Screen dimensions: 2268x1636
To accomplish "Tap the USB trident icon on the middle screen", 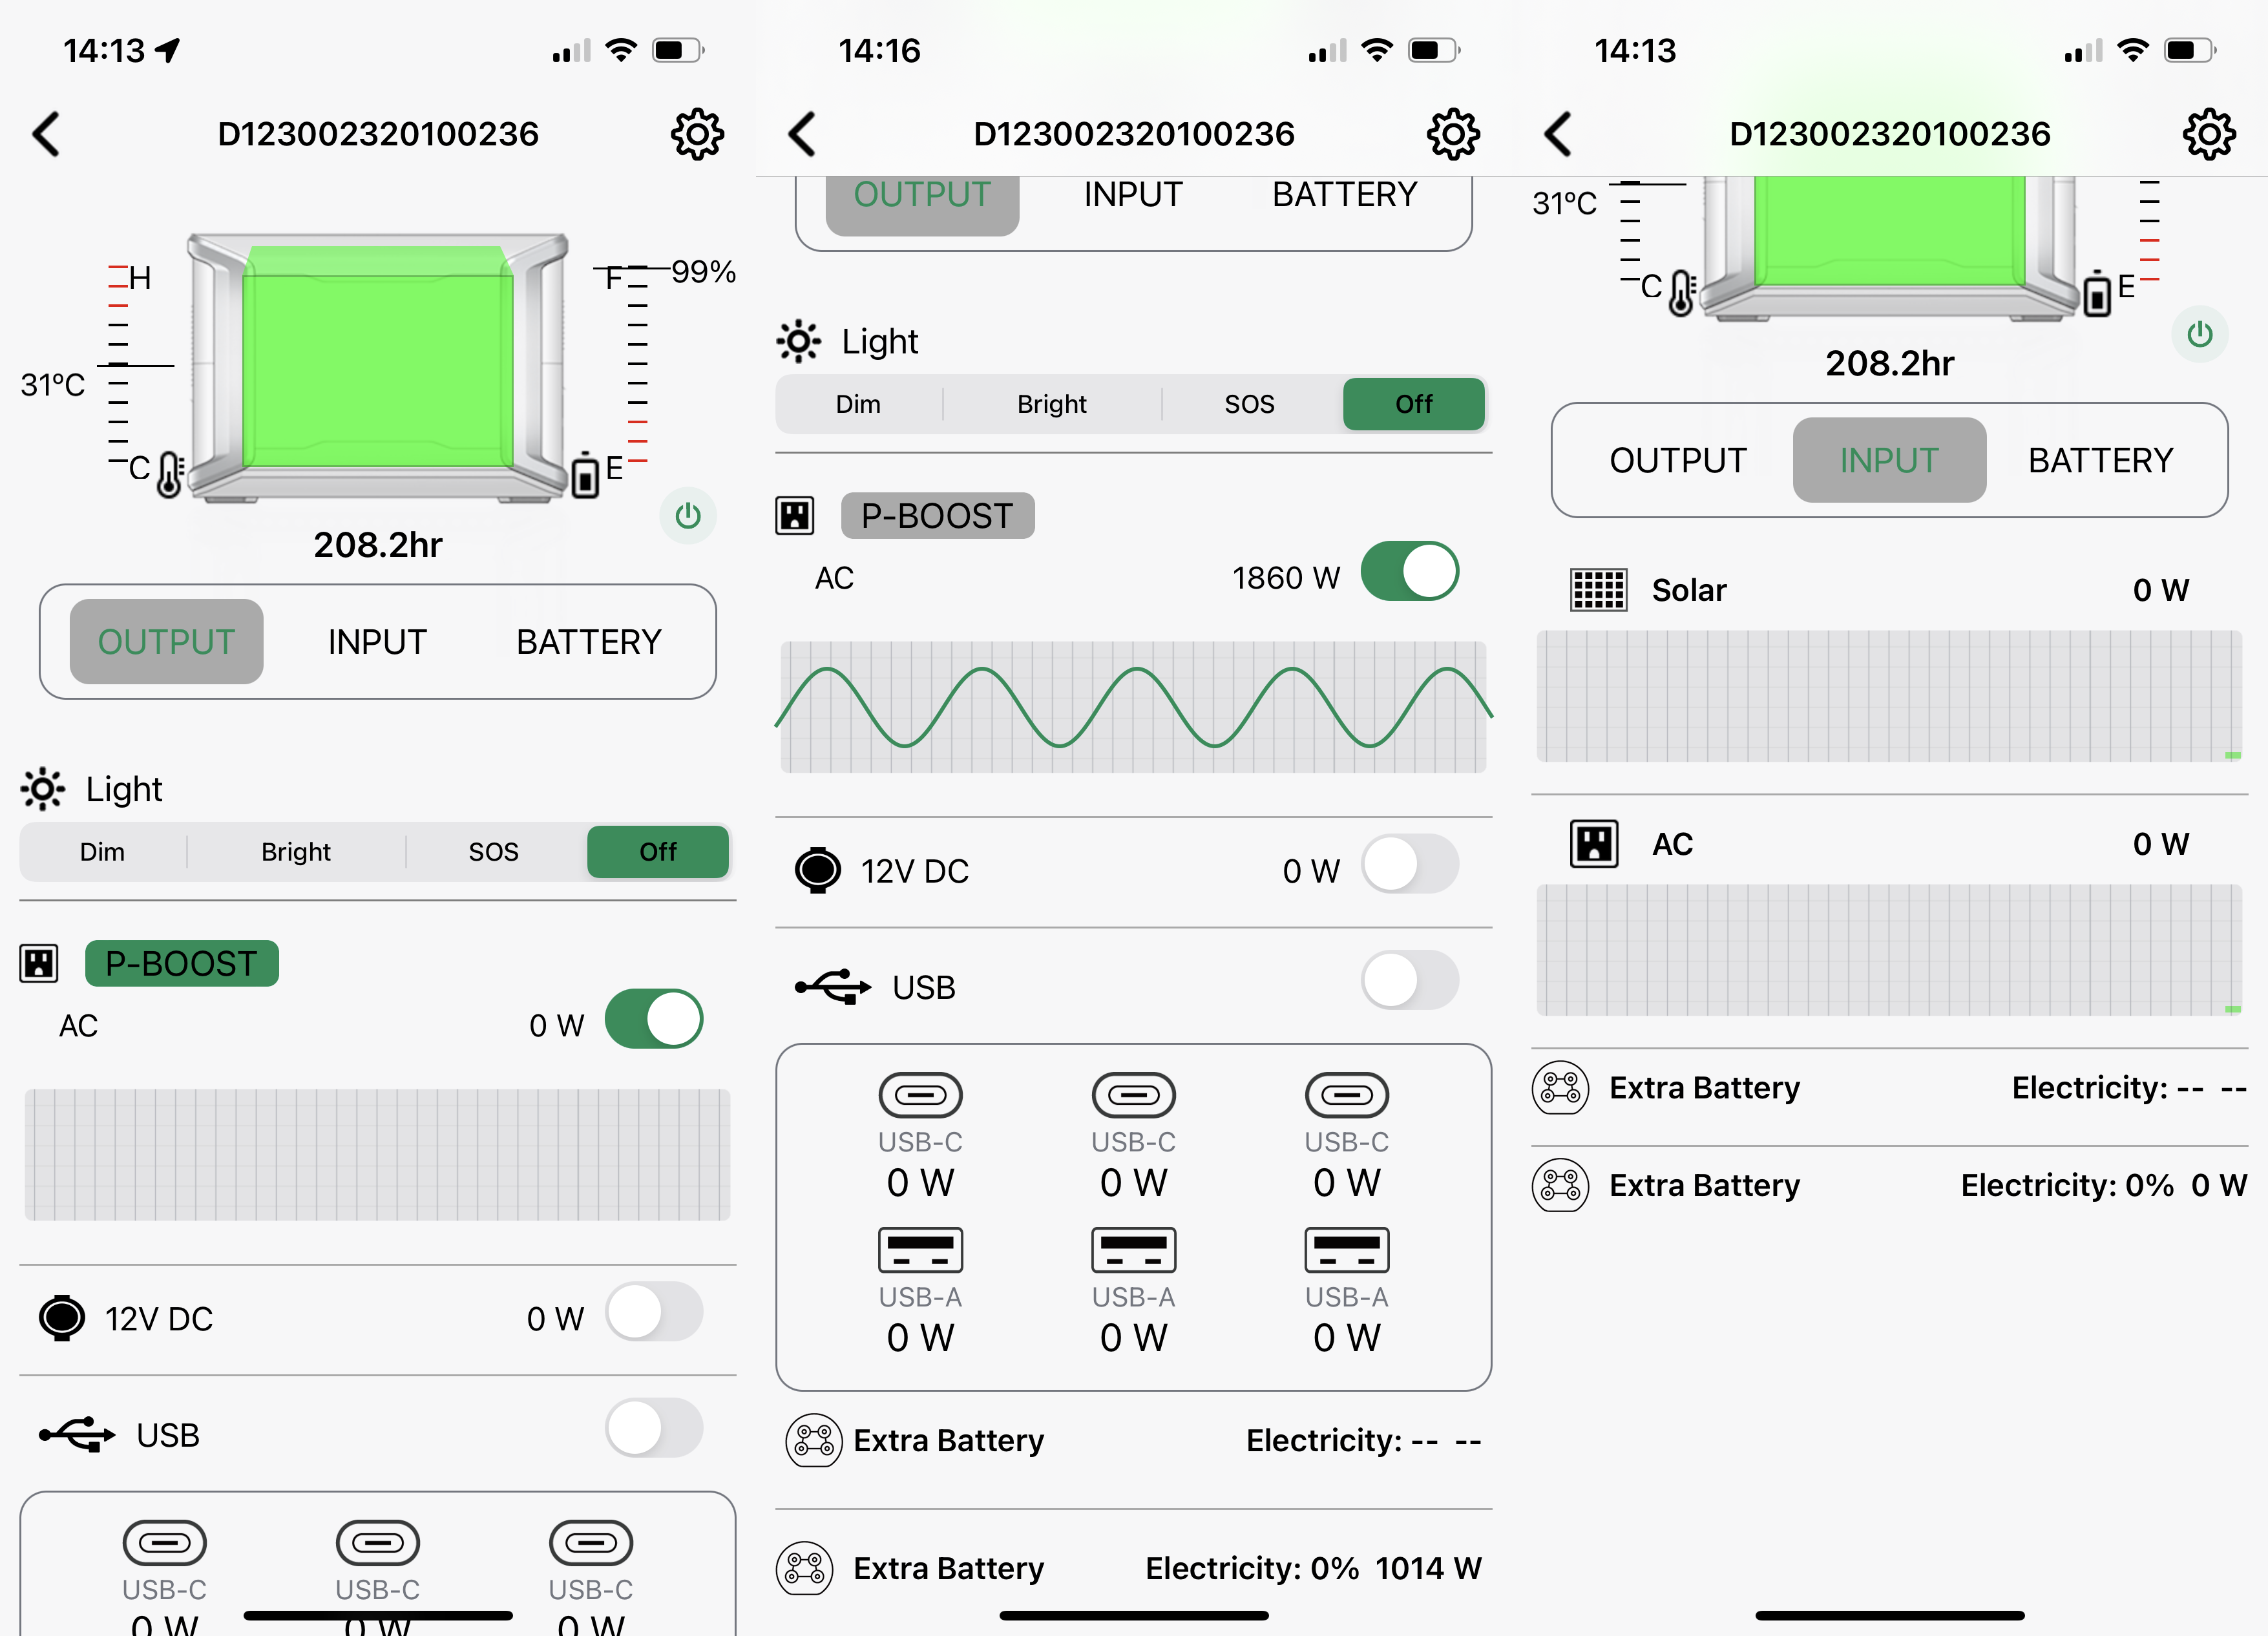I will point(832,986).
